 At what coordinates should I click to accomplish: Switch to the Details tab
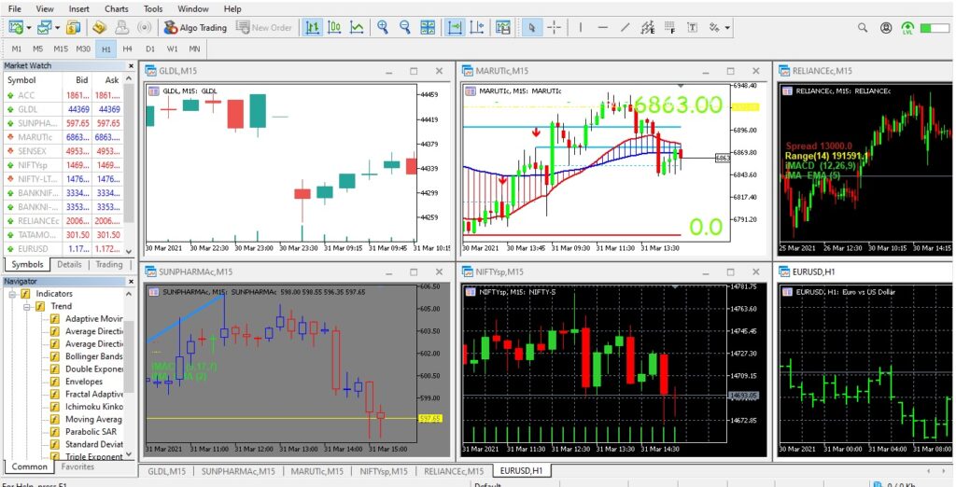69,265
